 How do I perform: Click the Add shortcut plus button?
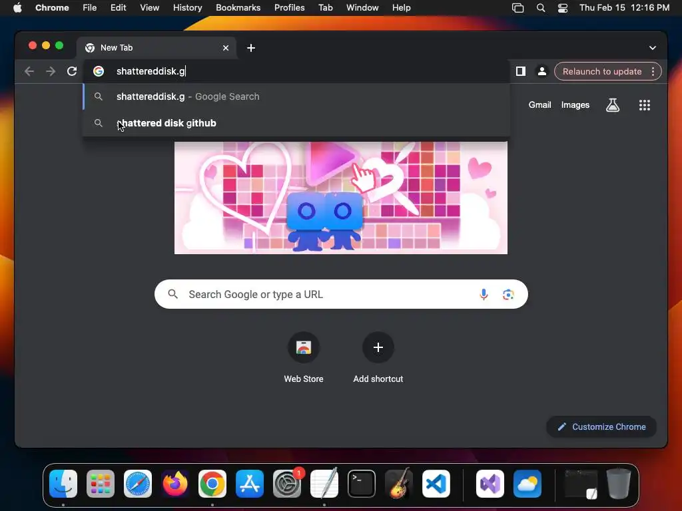coord(378,347)
